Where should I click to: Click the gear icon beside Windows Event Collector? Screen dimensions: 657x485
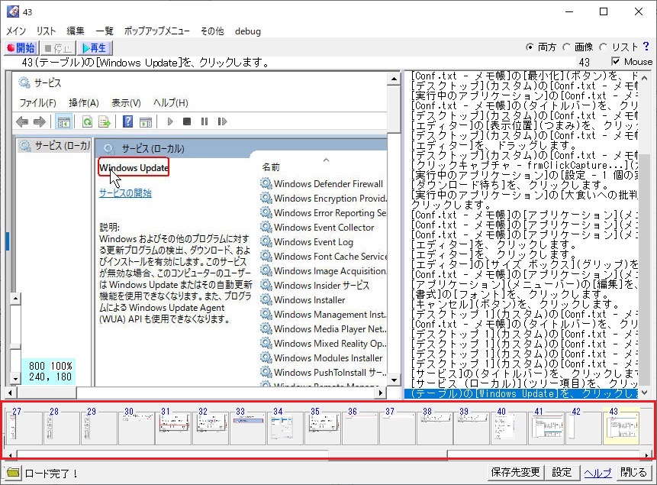[266, 227]
